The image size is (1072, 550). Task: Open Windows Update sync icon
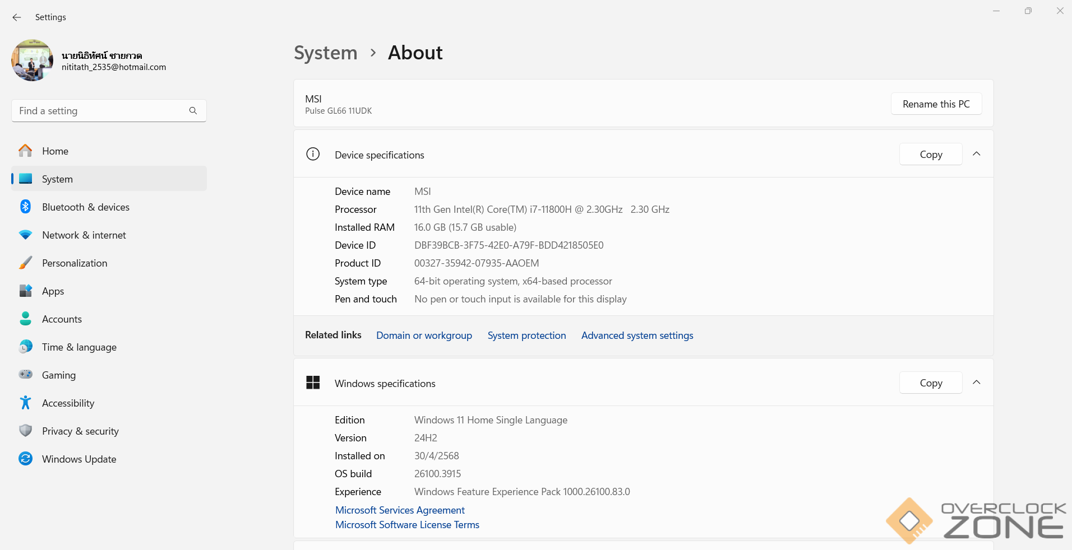25,459
